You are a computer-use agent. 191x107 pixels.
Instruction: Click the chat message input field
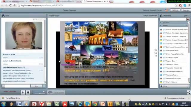[x=17, y=86]
